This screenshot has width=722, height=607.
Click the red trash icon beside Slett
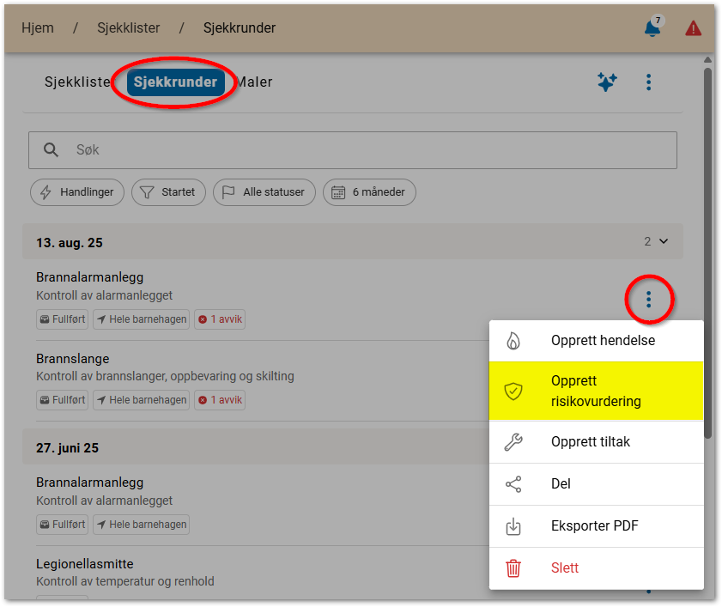(x=513, y=568)
